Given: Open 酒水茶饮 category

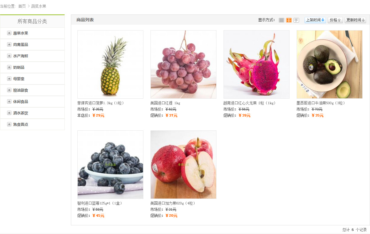Looking at the screenshot, I should [21, 113].
